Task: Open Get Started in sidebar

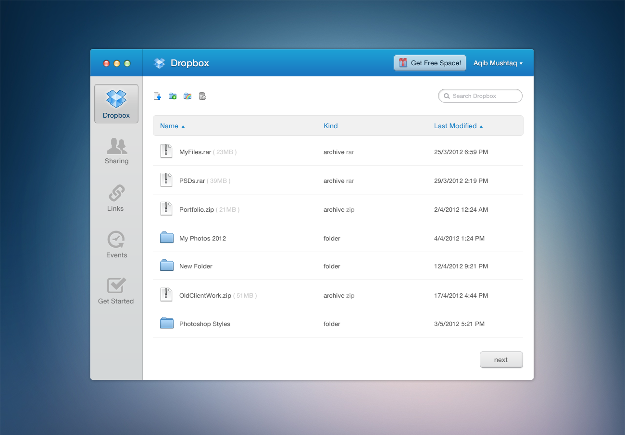Action: click(116, 291)
